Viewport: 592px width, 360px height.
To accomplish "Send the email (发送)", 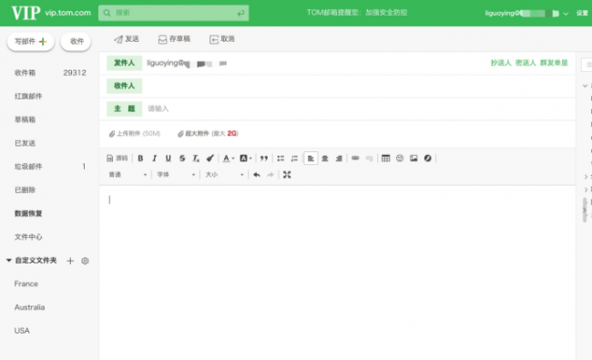I will [127, 39].
